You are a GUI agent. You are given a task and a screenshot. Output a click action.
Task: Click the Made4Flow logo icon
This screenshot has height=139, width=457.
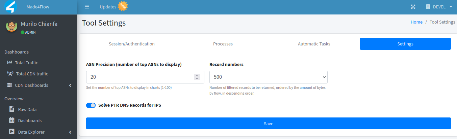pos(11,7)
